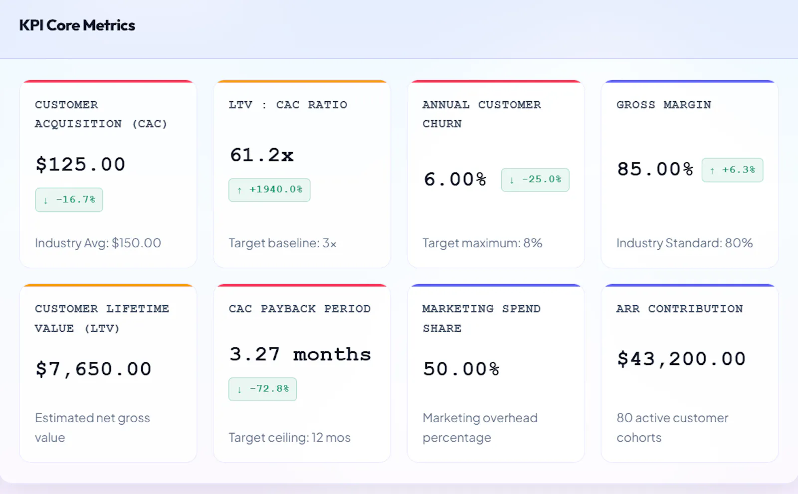
Task: Click the 3.27 months value
Action: coord(300,354)
